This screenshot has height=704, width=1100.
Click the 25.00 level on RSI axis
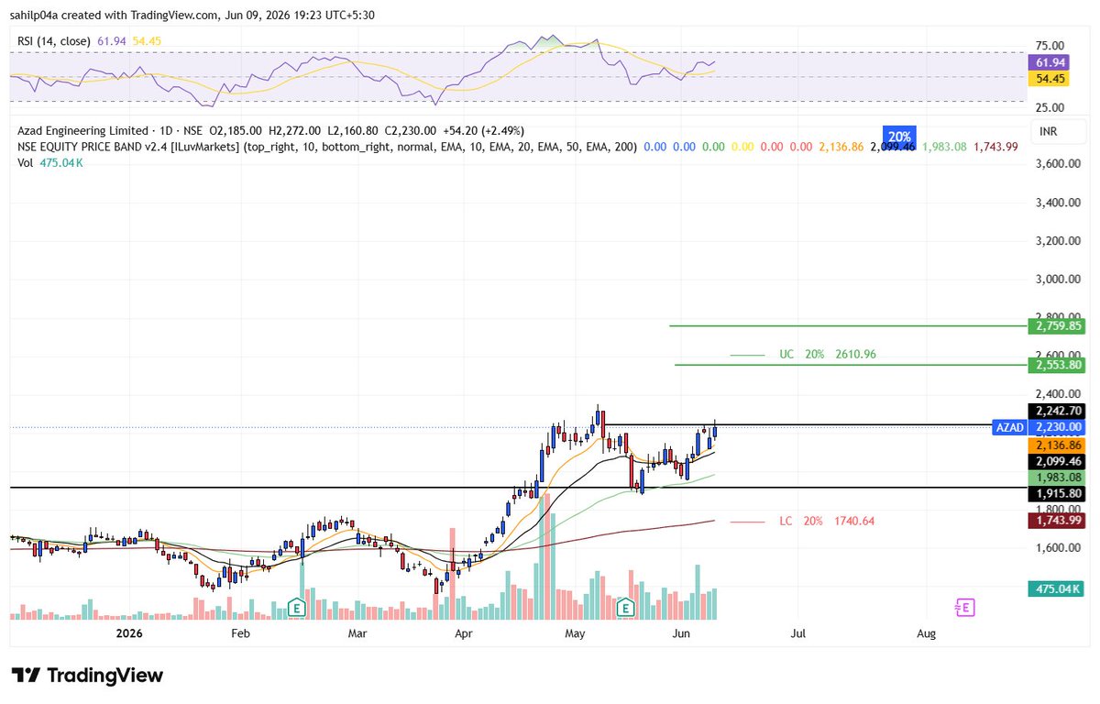[1050, 108]
